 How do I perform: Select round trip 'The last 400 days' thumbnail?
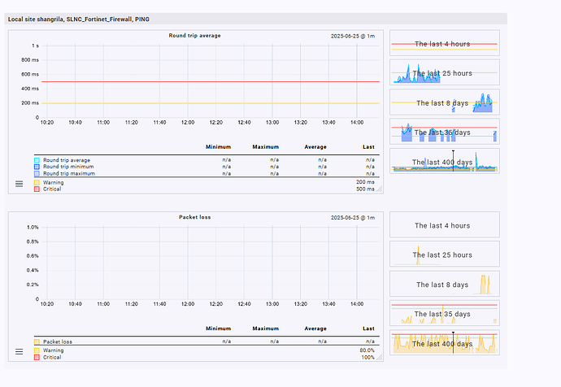pos(444,161)
